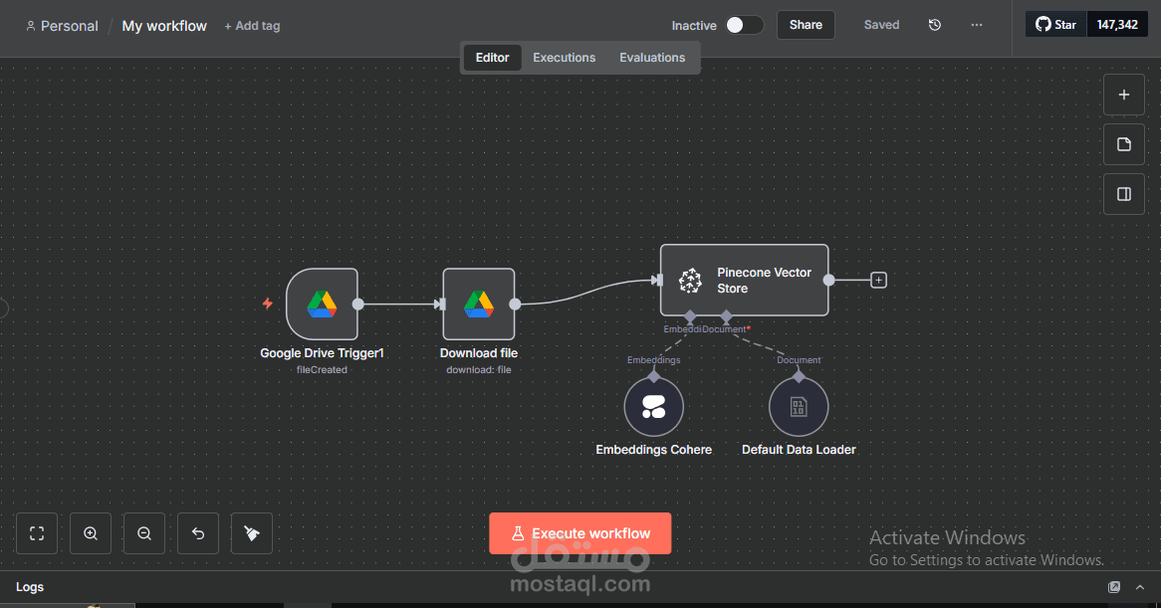
Task: Tidy up the workflow nodes
Action: pos(252,533)
